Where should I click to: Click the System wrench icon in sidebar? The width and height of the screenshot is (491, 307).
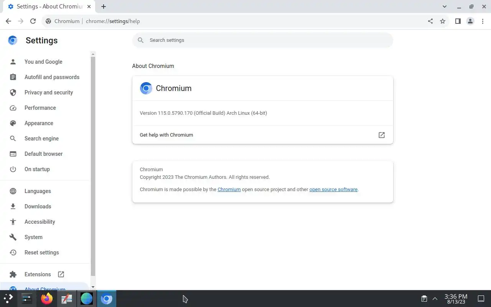[13, 237]
